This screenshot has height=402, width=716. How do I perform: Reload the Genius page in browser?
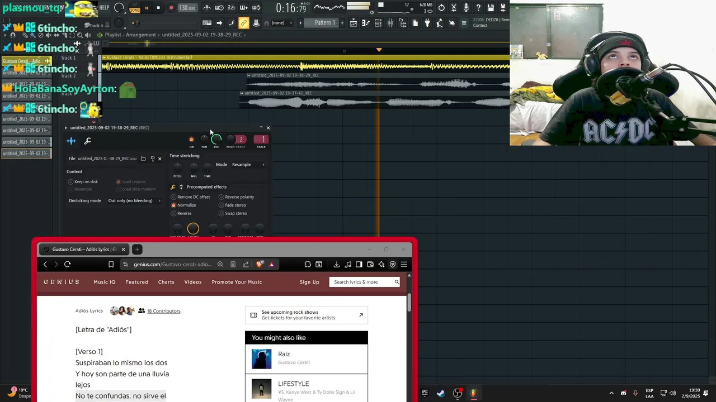(67, 264)
